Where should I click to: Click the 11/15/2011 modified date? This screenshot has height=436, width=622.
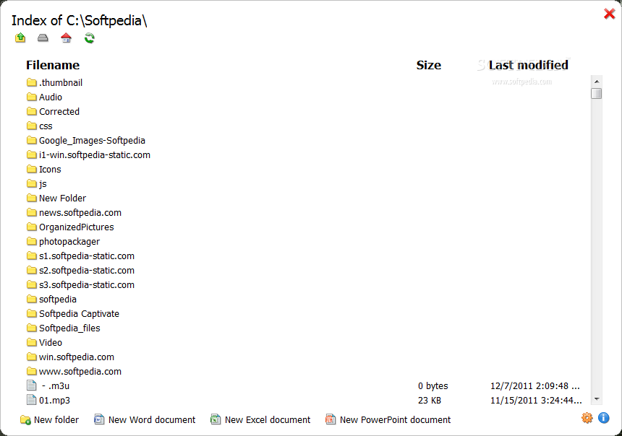tap(537, 401)
